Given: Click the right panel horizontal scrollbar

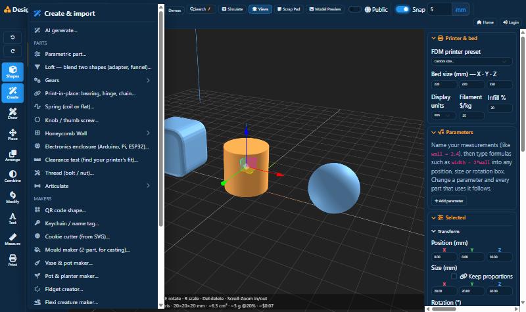Looking at the screenshot, I should [x=443, y=309].
